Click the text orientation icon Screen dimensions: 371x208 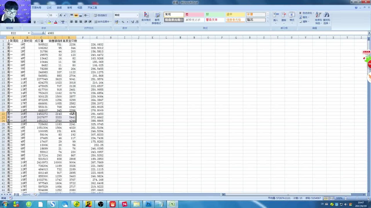point(86,15)
